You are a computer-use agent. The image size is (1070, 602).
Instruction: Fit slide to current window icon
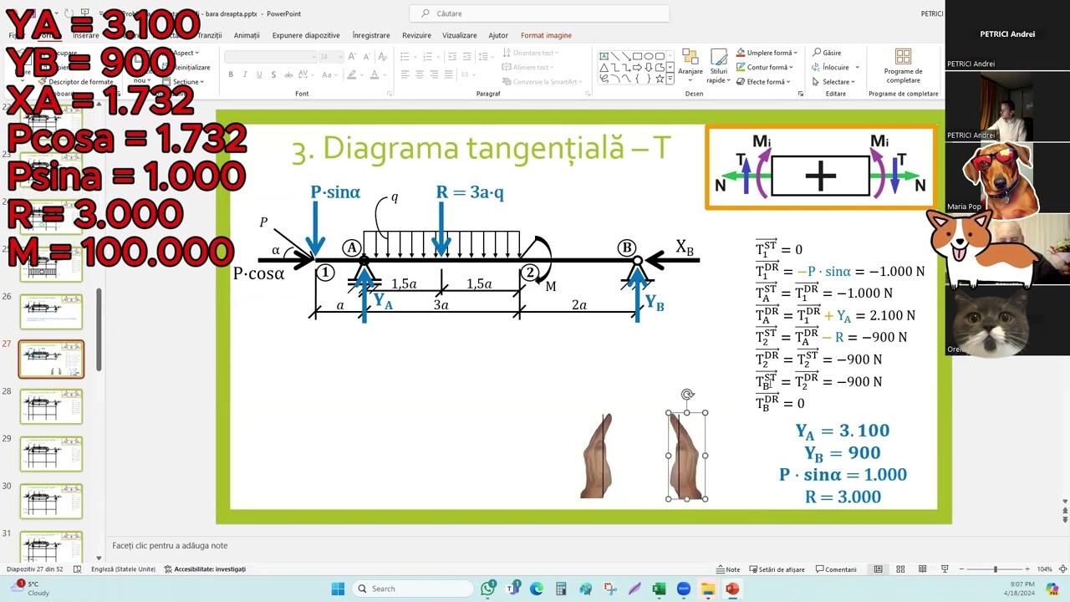(x=1062, y=569)
